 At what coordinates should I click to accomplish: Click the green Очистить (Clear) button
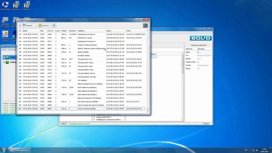click(x=44, y=25)
